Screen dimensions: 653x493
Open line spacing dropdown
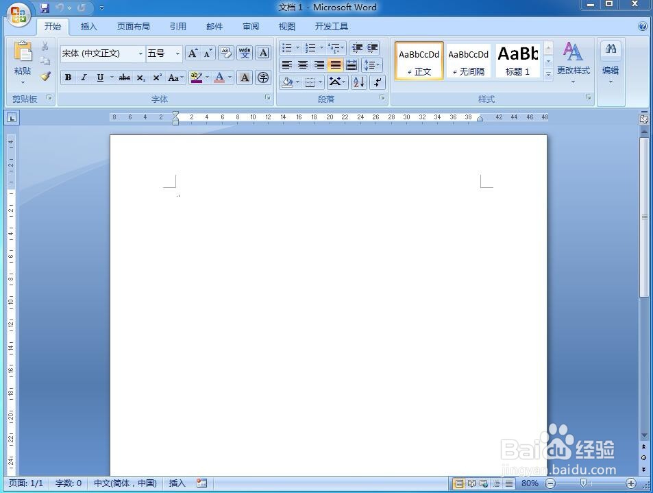[x=372, y=65]
